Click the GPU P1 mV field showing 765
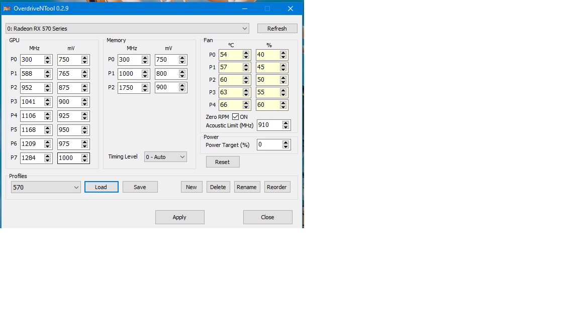Image resolution: width=579 pixels, height=325 pixels. (69, 74)
